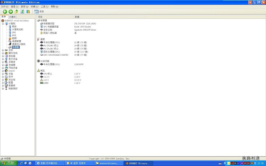Click the laptop icon beside 便携式计算机
The height and width of the screenshot is (166, 266).
point(10,44)
